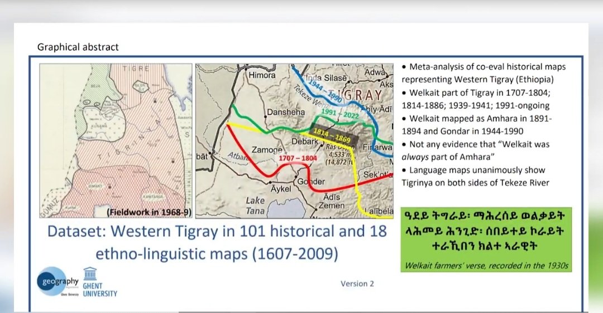The height and width of the screenshot is (313, 603).
Task: Click "Welkait farmers' verse, recorded in the 1930s"
Action: 486,266
